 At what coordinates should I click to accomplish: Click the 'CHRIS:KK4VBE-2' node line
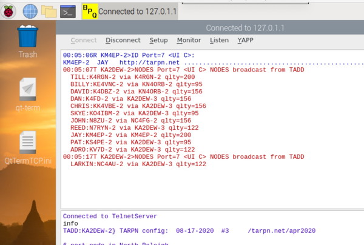[x=138, y=106]
